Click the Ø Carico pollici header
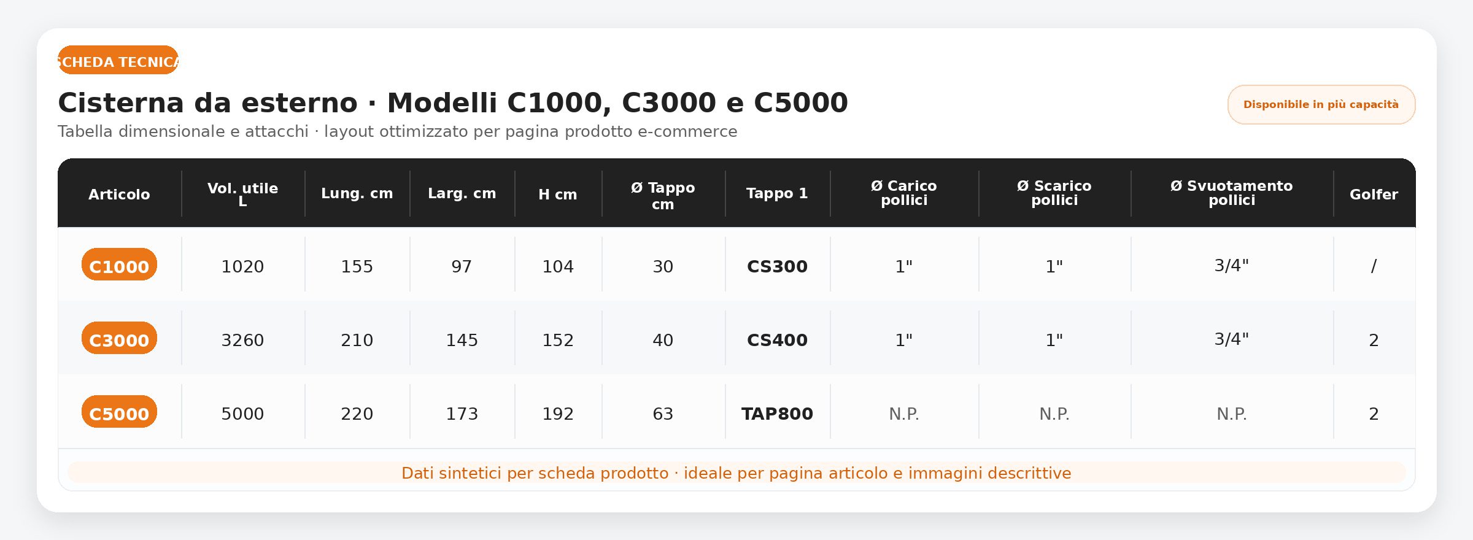Screen dimensions: 1473x540 pyautogui.click(x=904, y=193)
